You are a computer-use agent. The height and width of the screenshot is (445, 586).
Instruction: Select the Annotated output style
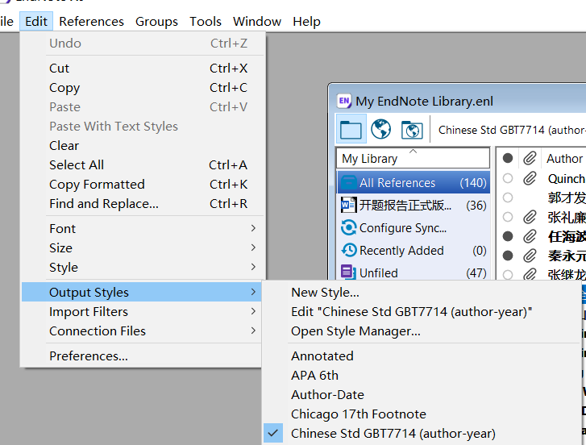[422, 356]
